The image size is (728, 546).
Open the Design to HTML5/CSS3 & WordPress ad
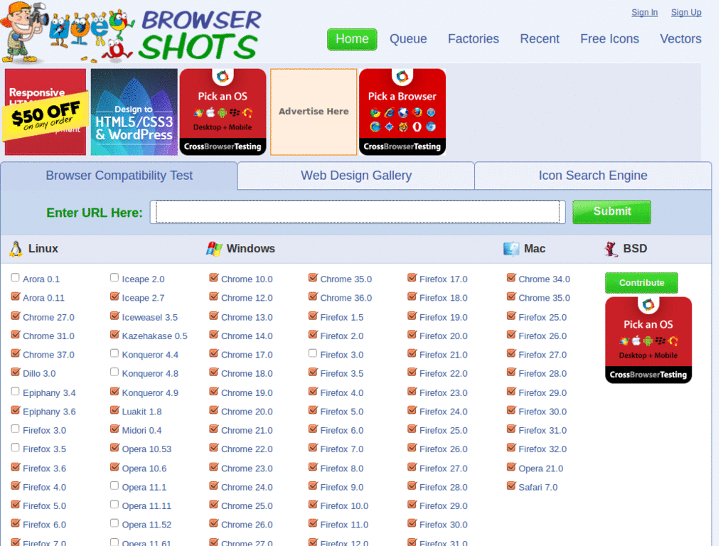pyautogui.click(x=134, y=112)
